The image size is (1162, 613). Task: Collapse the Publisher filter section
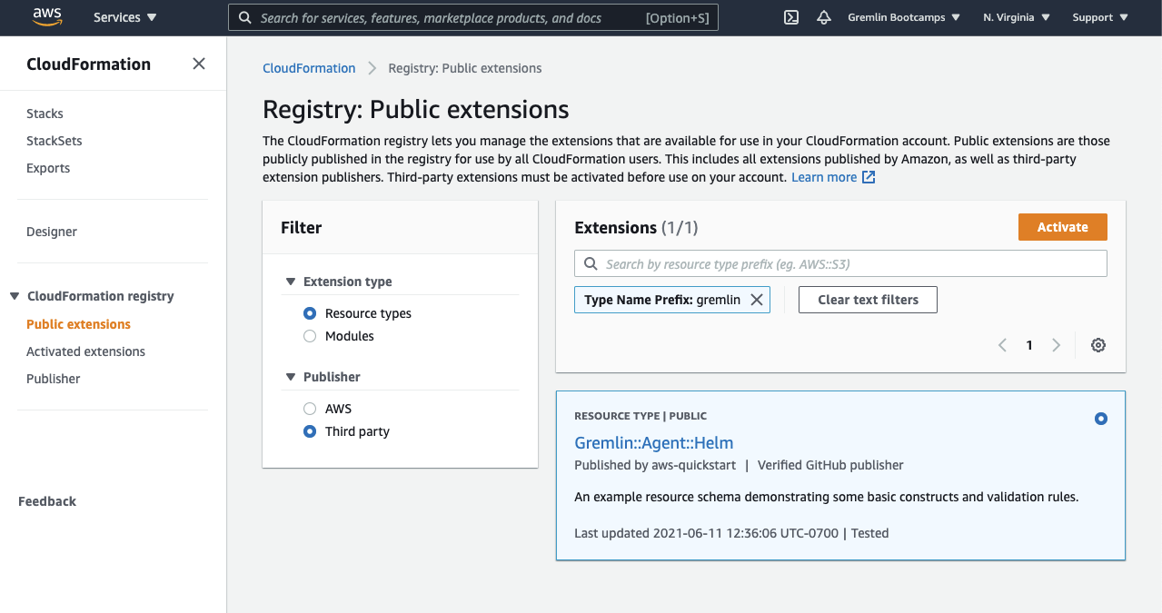coord(291,377)
